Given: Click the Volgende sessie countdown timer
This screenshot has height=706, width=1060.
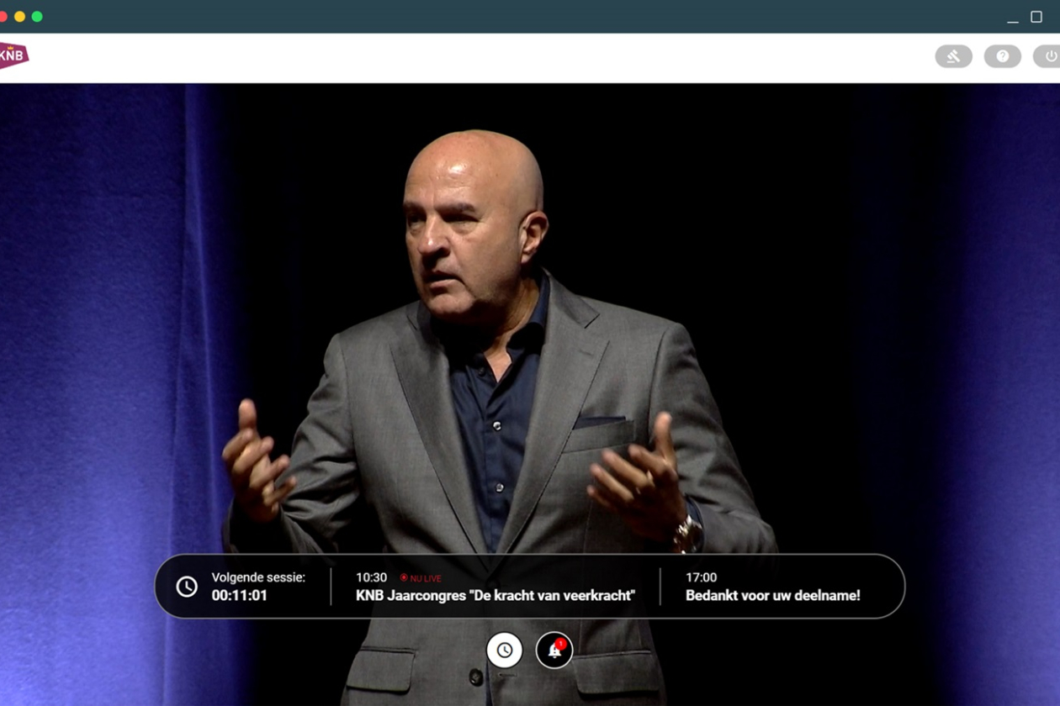Looking at the screenshot, I should [239, 596].
